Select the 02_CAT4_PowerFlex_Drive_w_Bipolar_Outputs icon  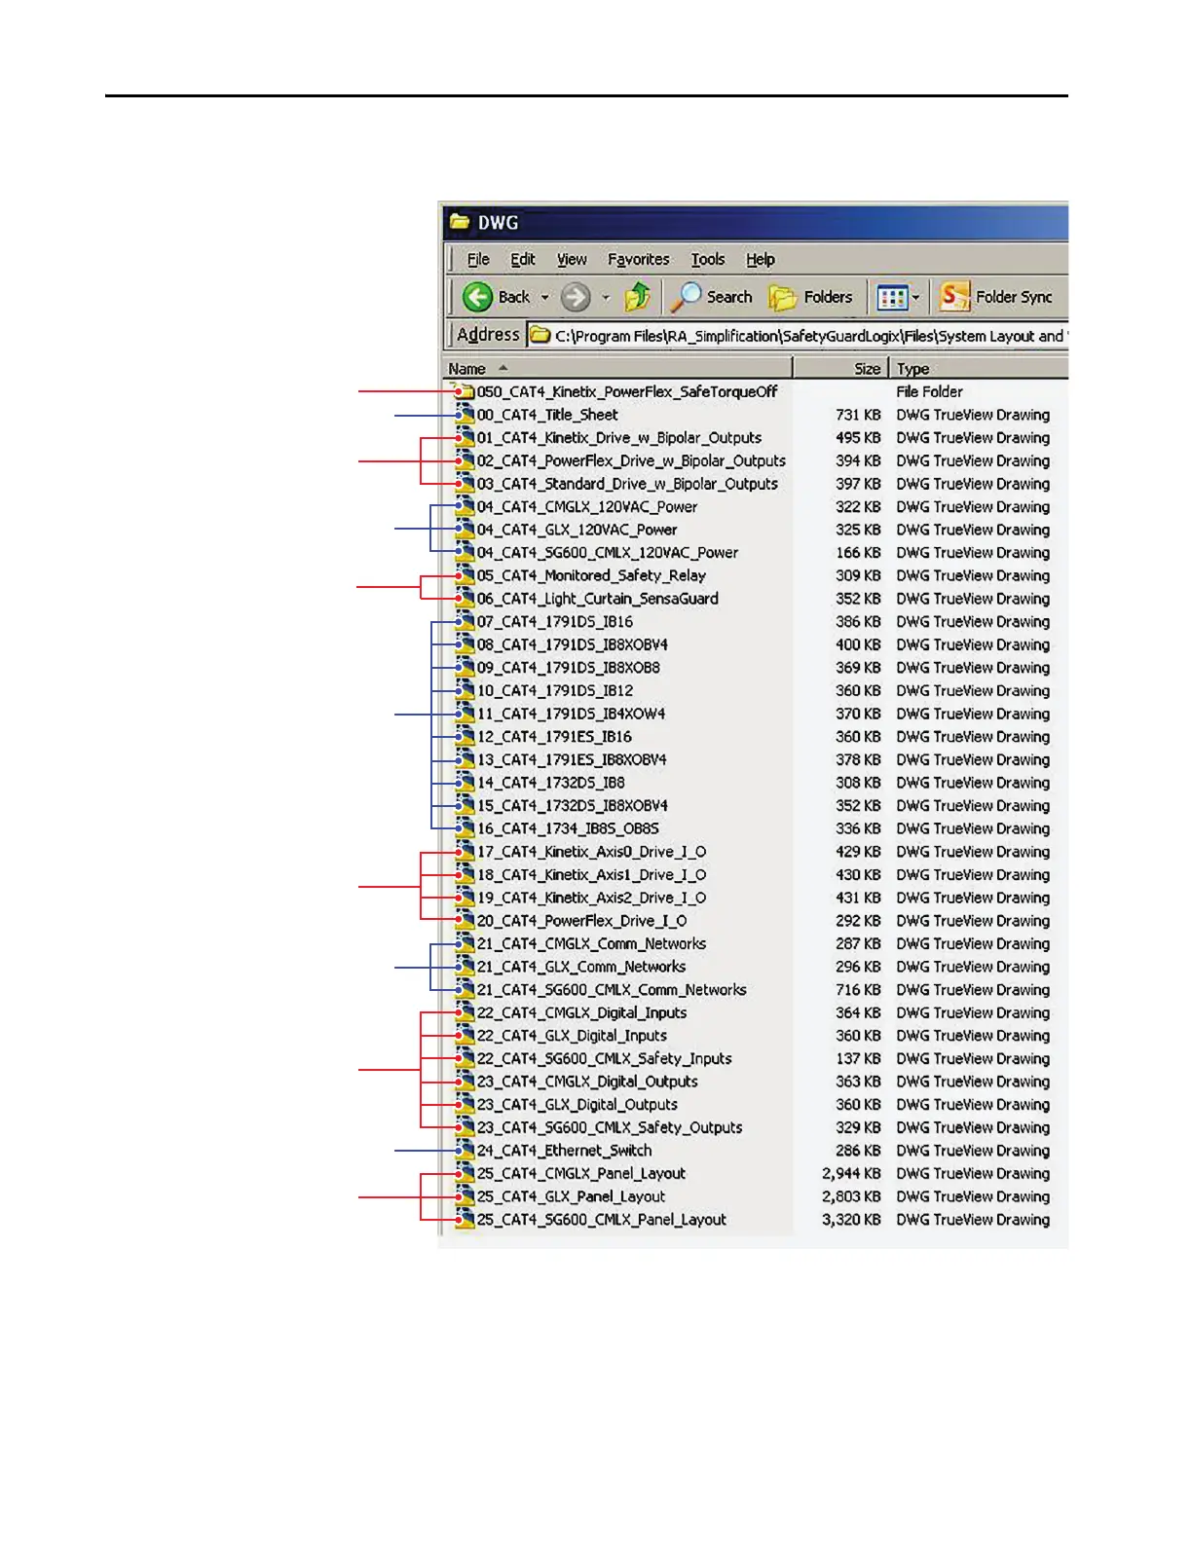tap(465, 461)
